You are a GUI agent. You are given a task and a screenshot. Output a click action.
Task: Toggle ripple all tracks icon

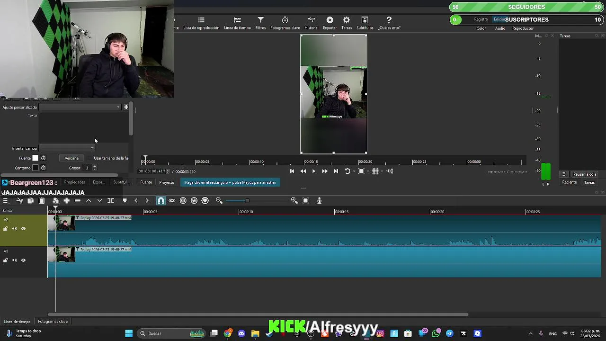coord(194,201)
